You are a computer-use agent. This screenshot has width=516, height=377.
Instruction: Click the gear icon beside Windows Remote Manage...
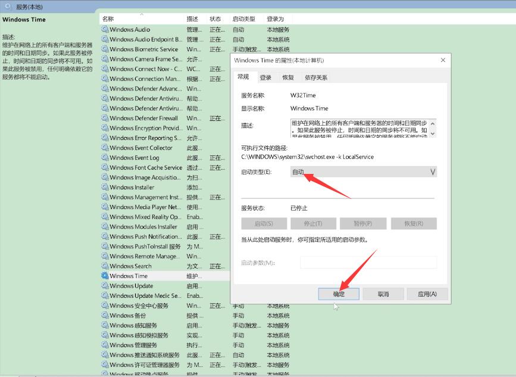[105, 256]
